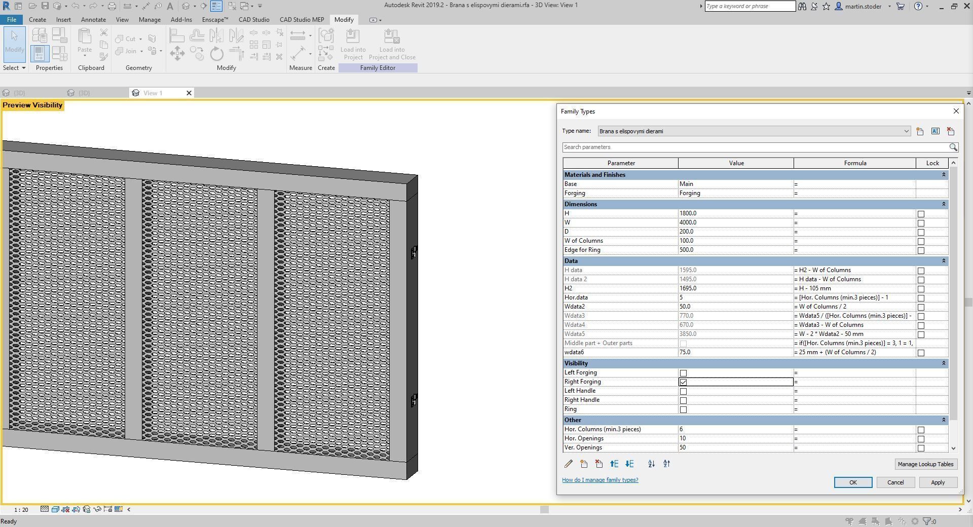Screen dimensions: 973x527
Task: Switch to the CAD Studio MEP tab
Action: (x=302, y=20)
